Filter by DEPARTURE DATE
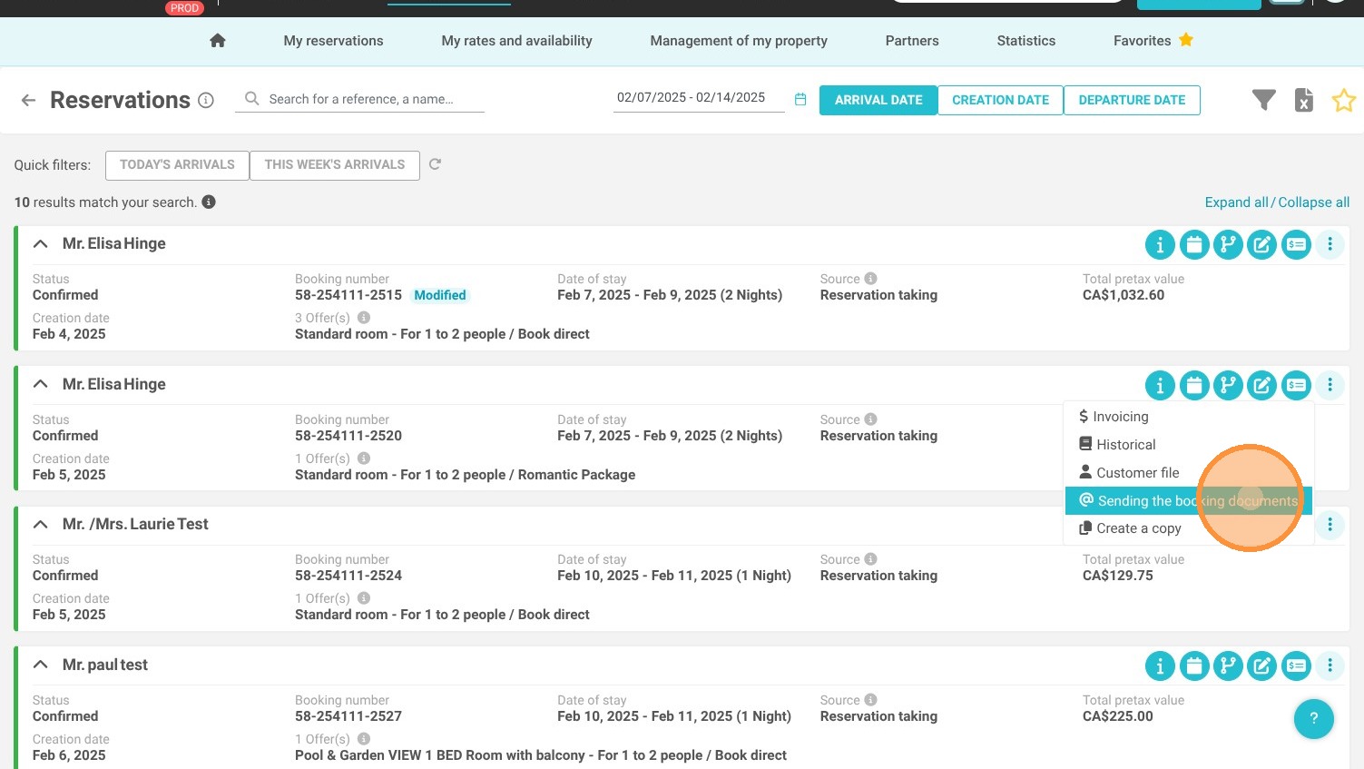Screen dimensions: 1364x769 click(1132, 100)
